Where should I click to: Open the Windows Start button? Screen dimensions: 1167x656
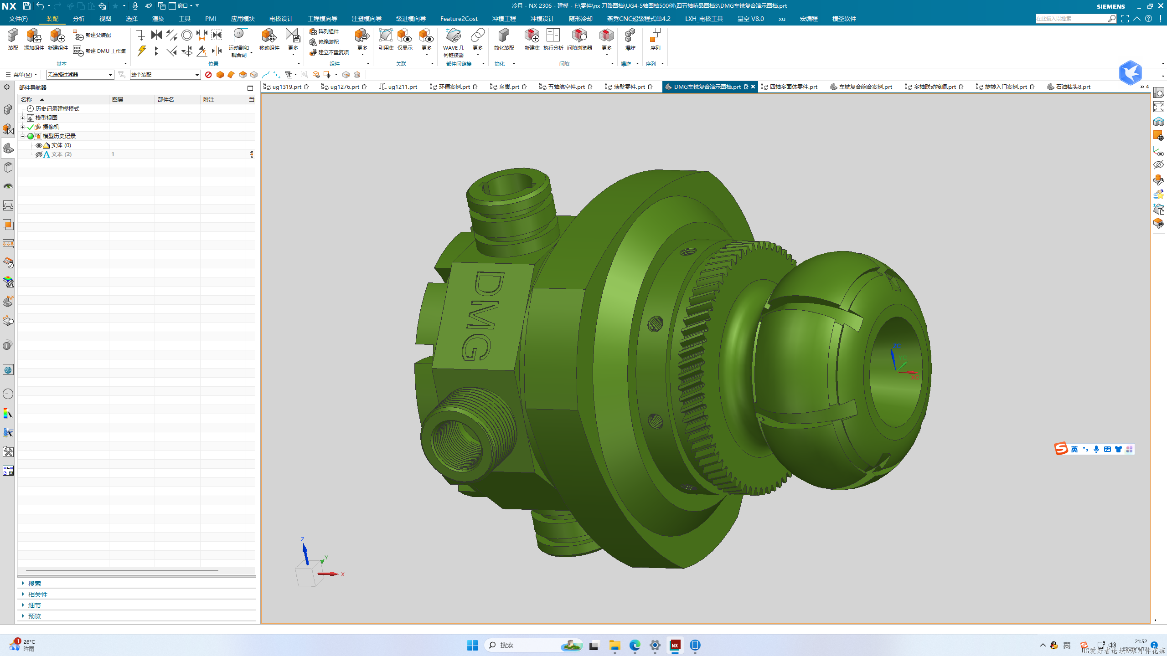[472, 645]
